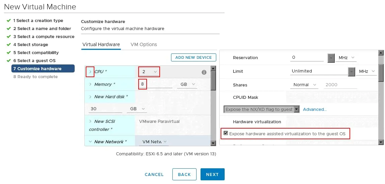The width and height of the screenshot is (385, 184).
Task: Click the NEXT button
Action: point(212,174)
